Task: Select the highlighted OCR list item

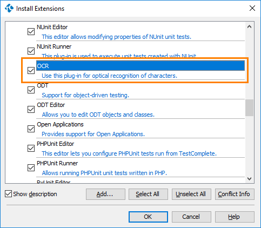Action: 140,66
